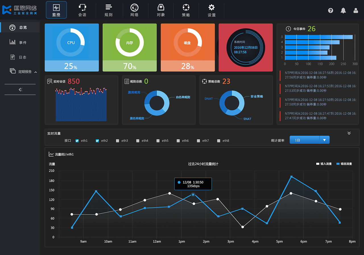The width and height of the screenshot is (364, 255).
Task: Open the user profile icon
Action: pyautogui.click(x=356, y=11)
